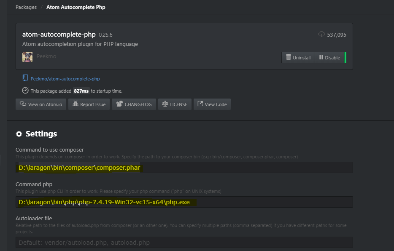Disable the atom-autocomplete-php package
The height and width of the screenshot is (251, 394).
330,57
